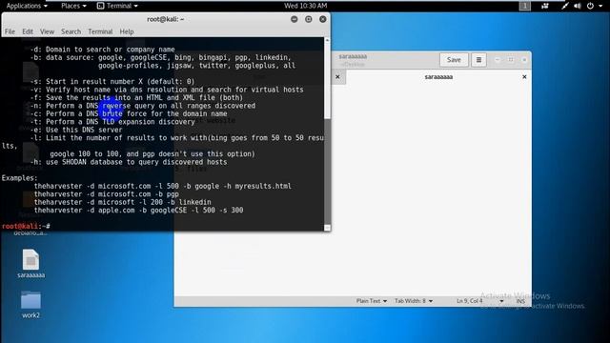610x343 pixels.
Task: Click the theharvester microsoft.com pgp example line
Action: (x=106, y=194)
